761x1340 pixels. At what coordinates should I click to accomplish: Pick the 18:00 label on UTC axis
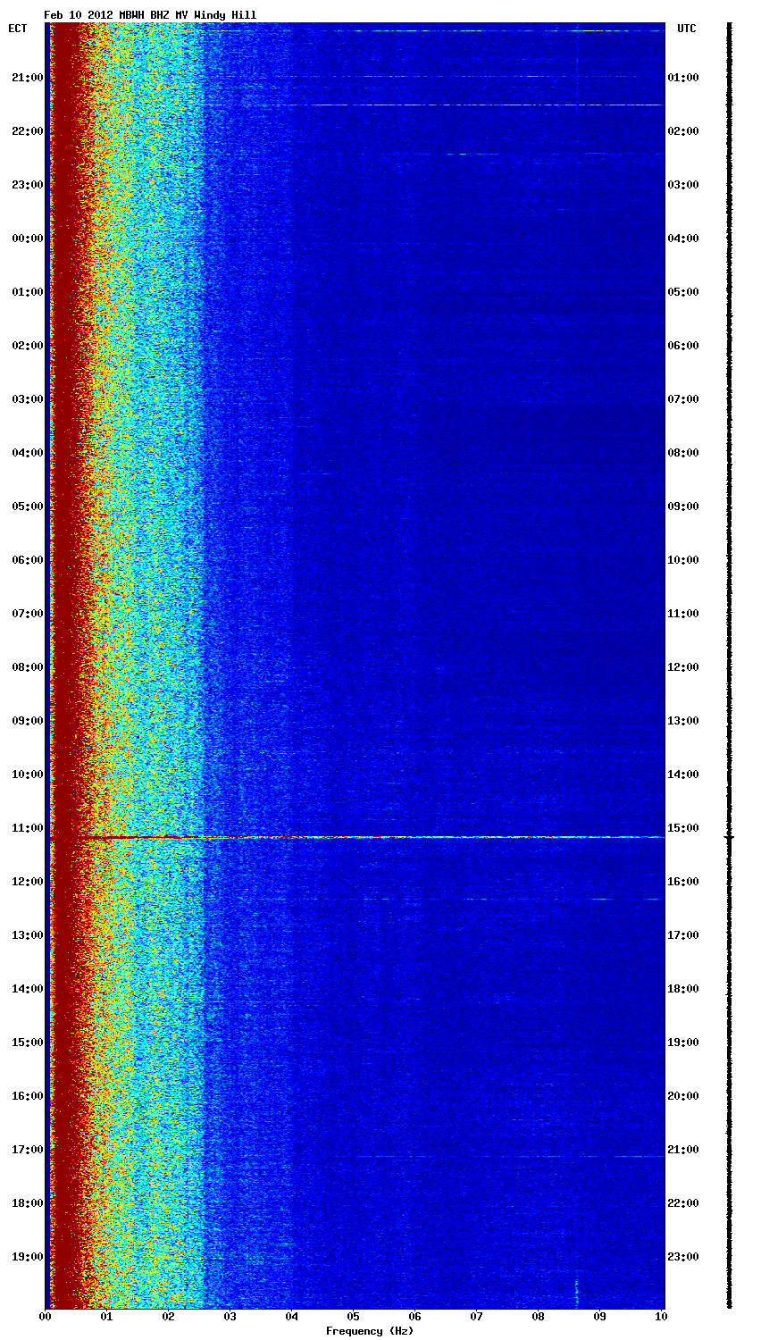(683, 989)
